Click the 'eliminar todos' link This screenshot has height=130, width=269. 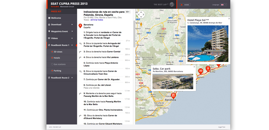tap(97, 20)
